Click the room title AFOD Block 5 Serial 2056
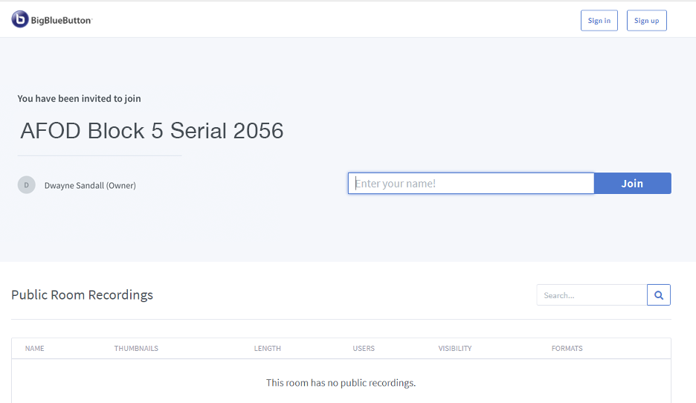The height and width of the screenshot is (403, 696). [x=152, y=131]
